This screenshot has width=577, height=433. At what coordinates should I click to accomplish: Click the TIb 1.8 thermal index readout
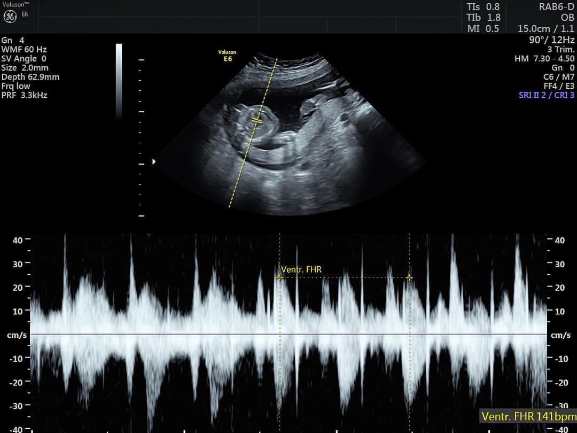(483, 18)
